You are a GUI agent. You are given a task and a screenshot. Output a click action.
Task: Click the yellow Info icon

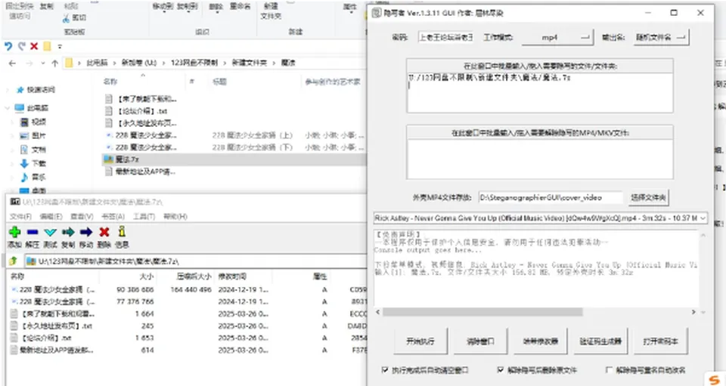[122, 232]
